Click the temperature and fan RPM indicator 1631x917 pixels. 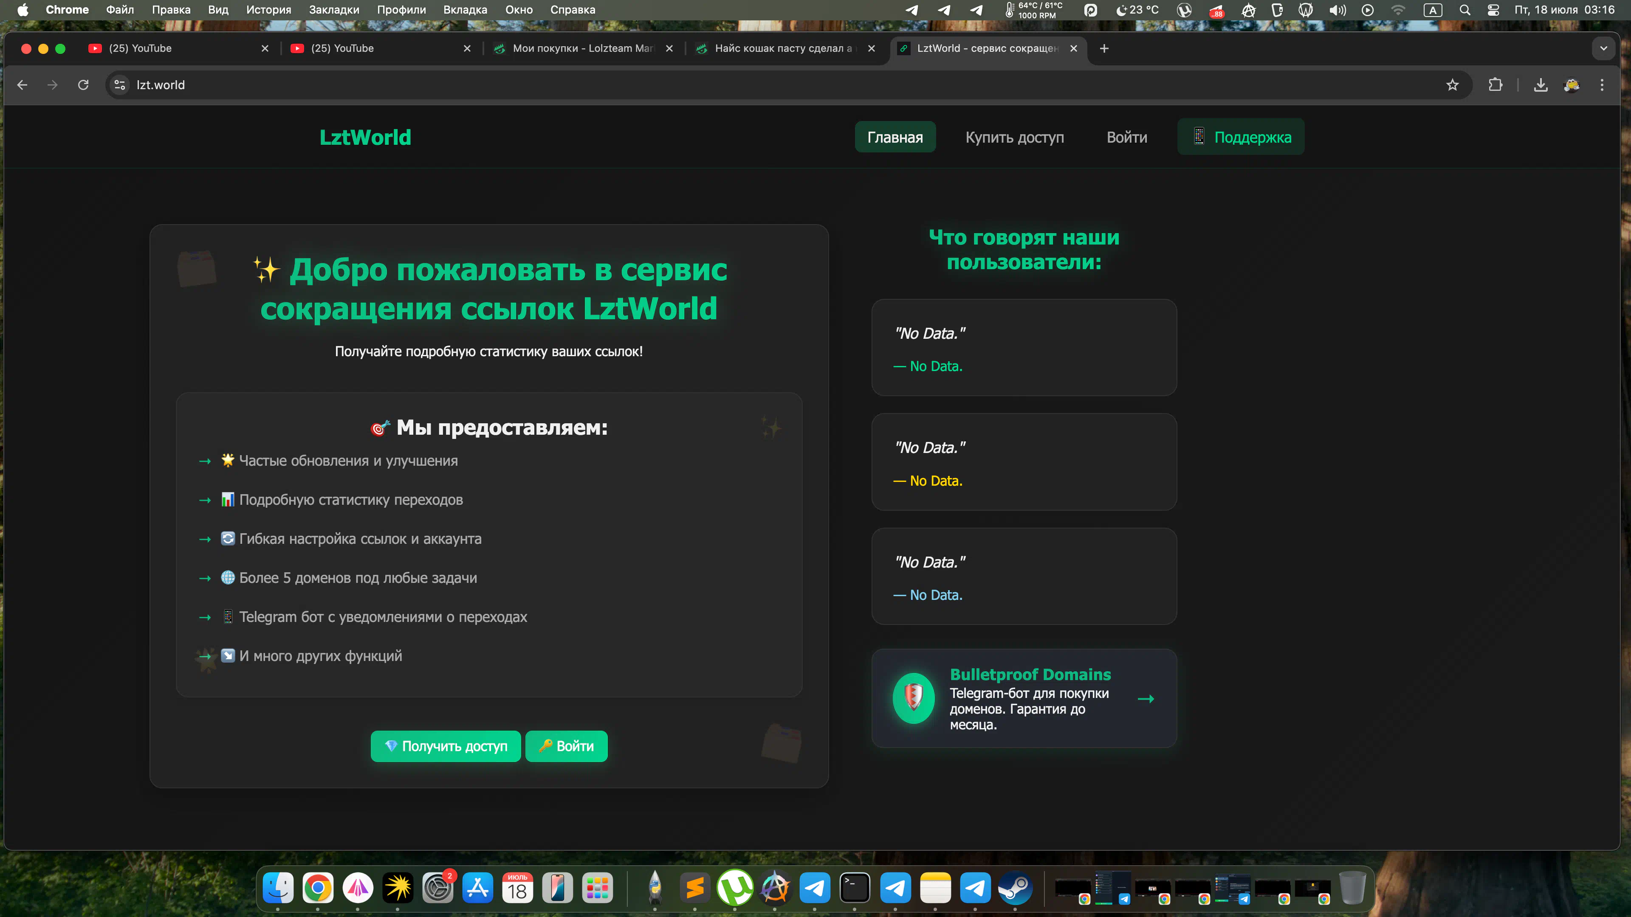[1034, 9]
